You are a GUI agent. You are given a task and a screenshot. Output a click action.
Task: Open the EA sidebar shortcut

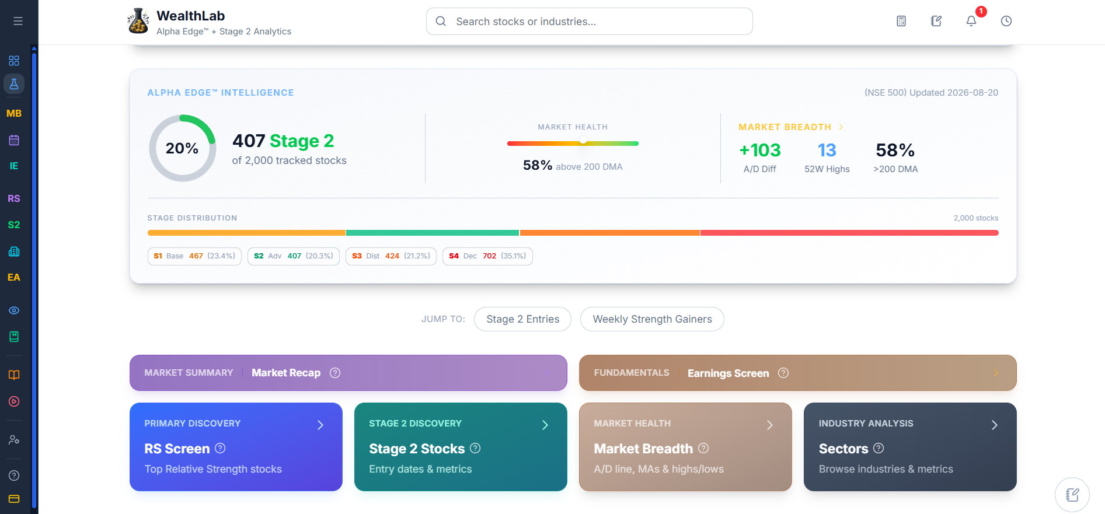pyautogui.click(x=14, y=278)
